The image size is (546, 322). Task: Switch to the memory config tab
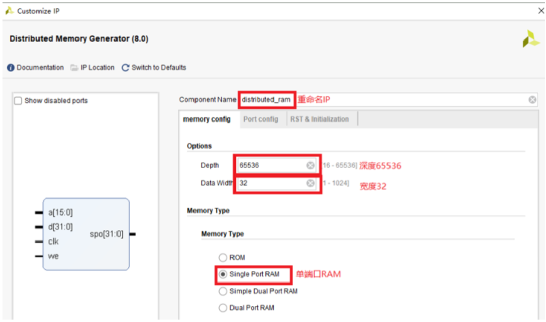pos(207,119)
